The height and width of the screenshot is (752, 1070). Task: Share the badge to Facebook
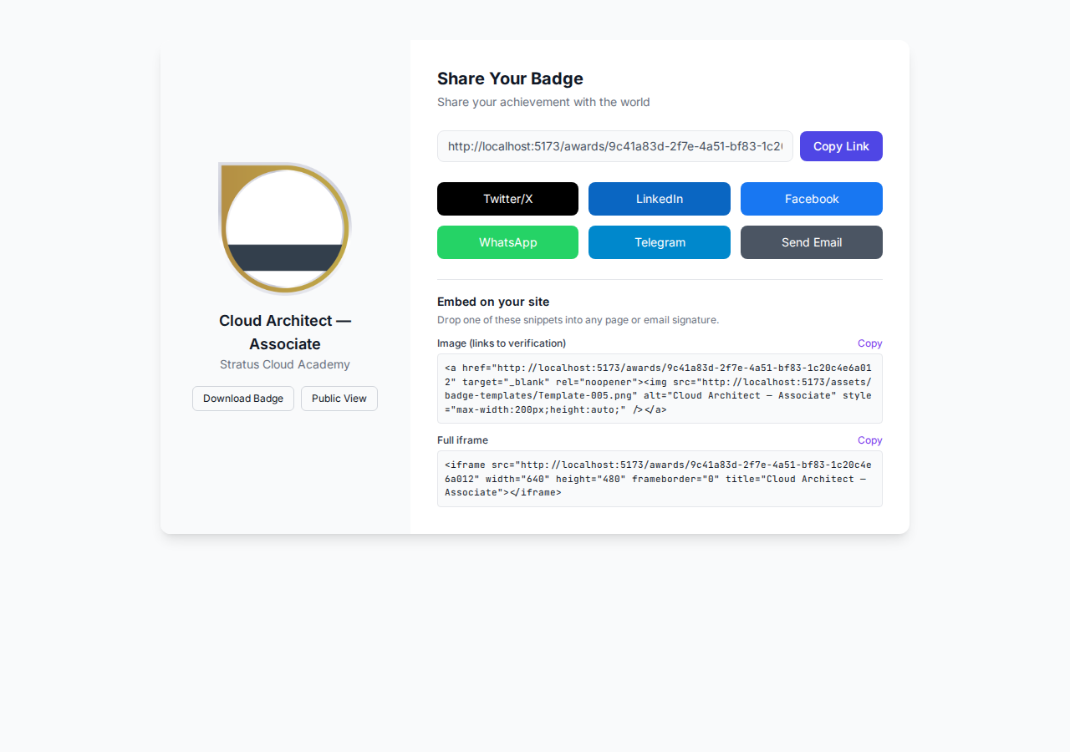[x=811, y=199]
